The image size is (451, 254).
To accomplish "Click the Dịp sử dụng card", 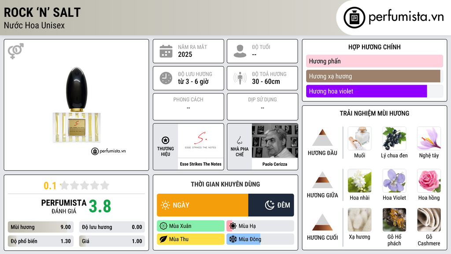I will coord(262,107).
